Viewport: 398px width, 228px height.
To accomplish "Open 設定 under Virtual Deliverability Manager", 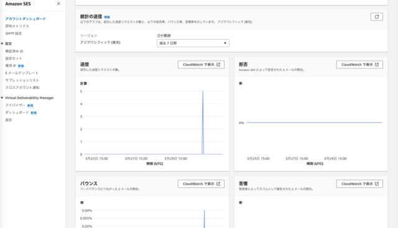I will [9, 120].
